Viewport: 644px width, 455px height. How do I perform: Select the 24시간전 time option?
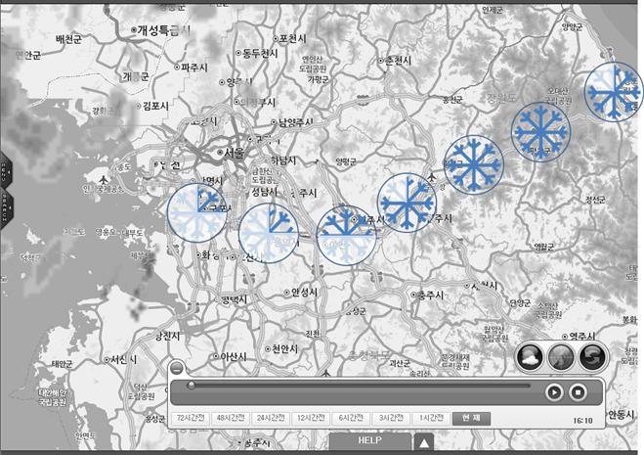click(x=271, y=418)
